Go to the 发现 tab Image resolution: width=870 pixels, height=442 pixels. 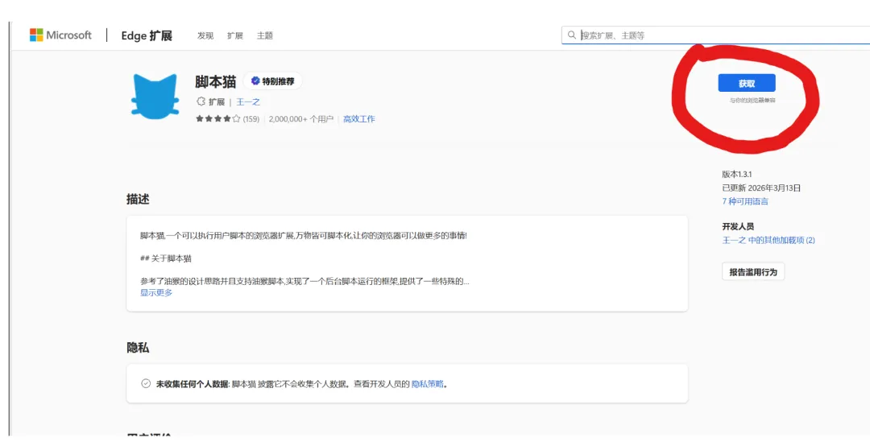coord(205,35)
